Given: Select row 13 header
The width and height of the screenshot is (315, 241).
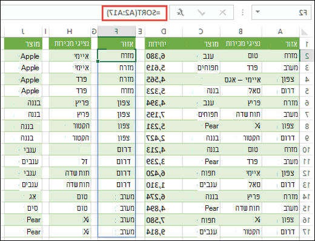Looking at the screenshot, I should pyautogui.click(x=307, y=185).
